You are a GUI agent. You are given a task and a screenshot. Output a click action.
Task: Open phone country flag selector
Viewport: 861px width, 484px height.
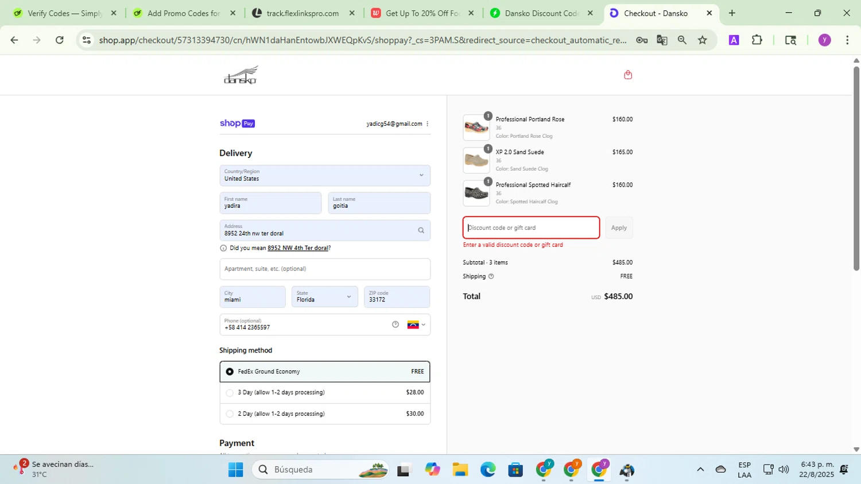tap(417, 325)
